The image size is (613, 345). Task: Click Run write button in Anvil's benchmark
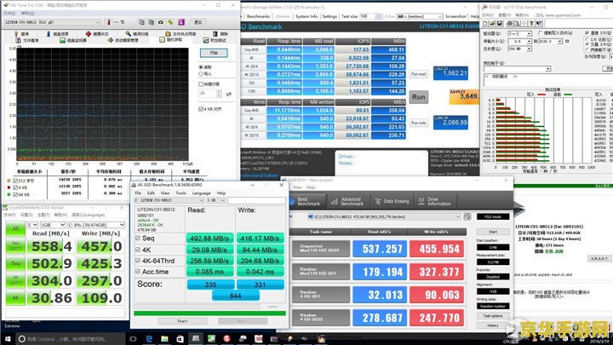click(418, 123)
